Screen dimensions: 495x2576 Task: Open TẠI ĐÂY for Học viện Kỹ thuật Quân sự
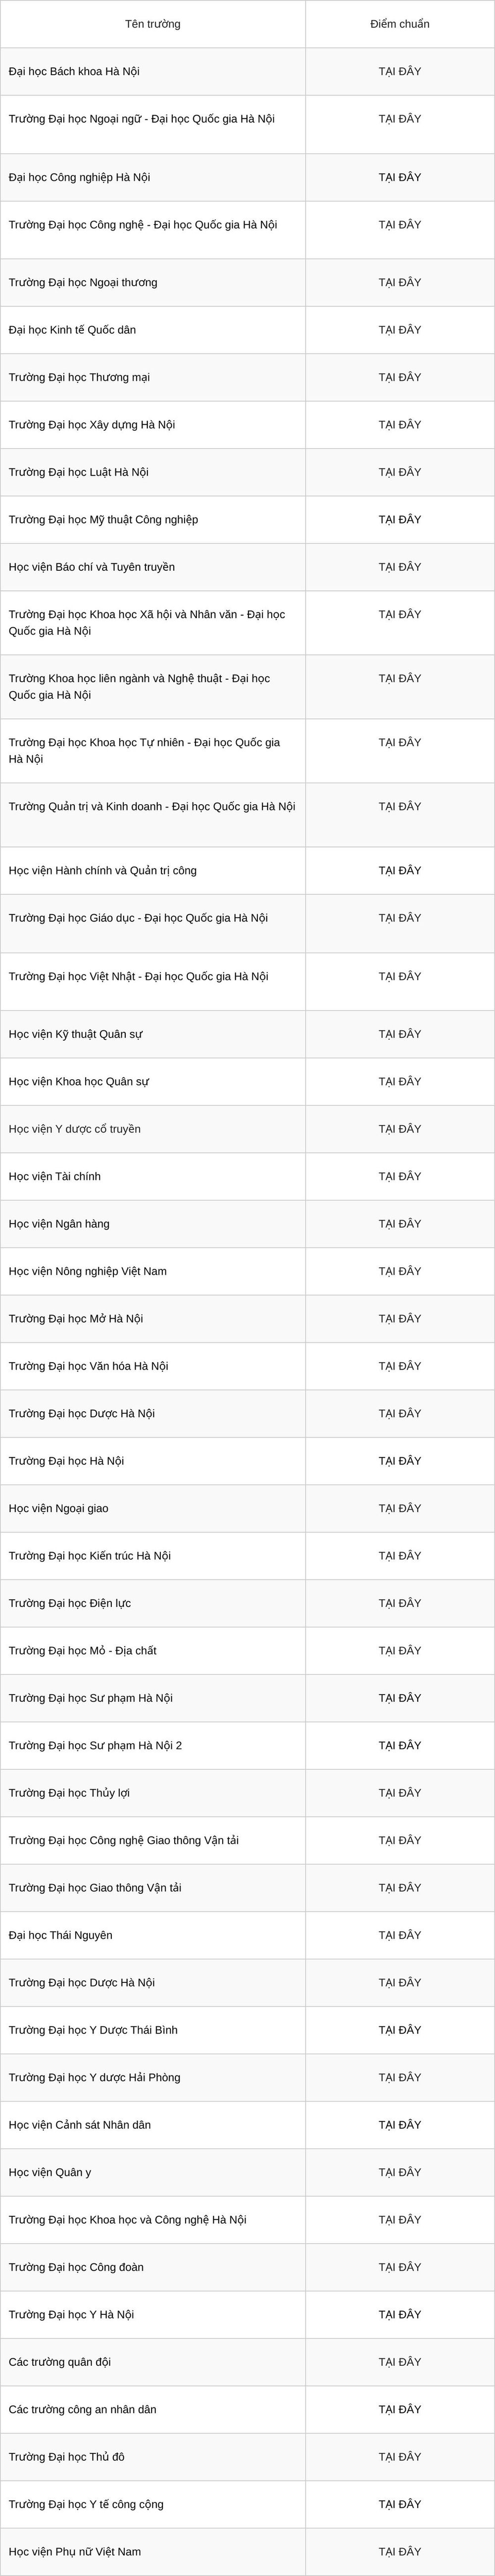point(400,1034)
